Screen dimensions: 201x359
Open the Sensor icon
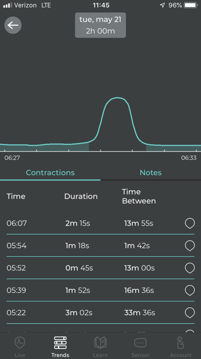[140, 343]
